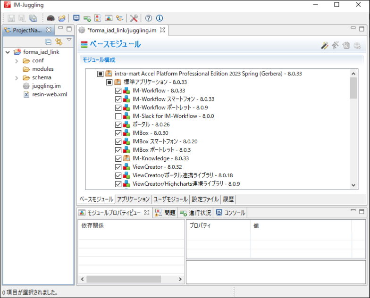This screenshot has height=298, width=370.
Task: Open resin-web.xml in the project tree
Action: tap(50, 94)
